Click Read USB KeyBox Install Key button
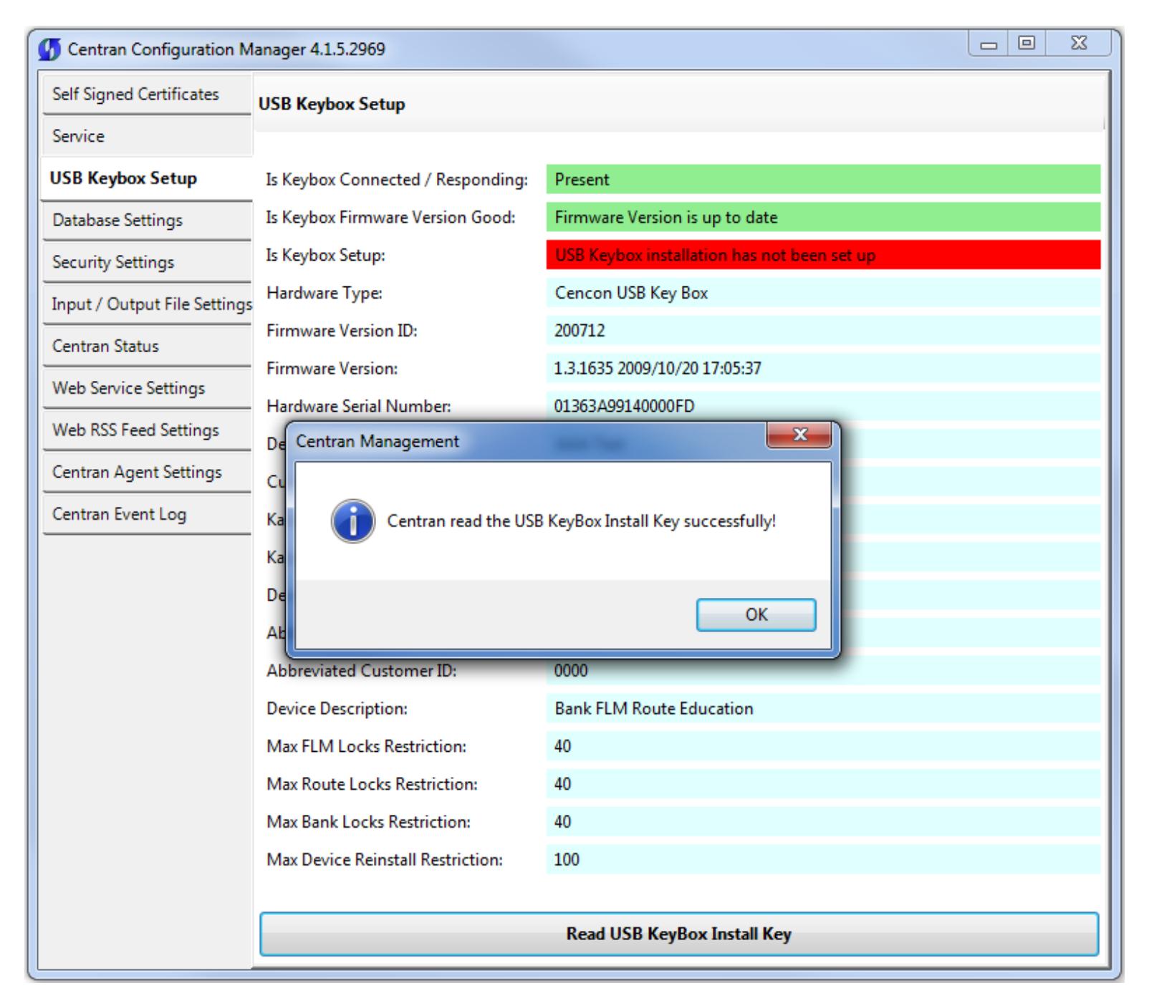 678,934
